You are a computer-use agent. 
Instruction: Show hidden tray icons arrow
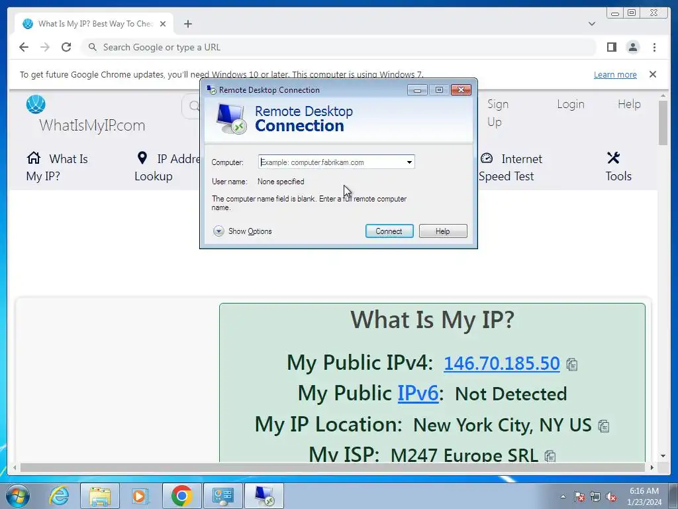(x=563, y=496)
